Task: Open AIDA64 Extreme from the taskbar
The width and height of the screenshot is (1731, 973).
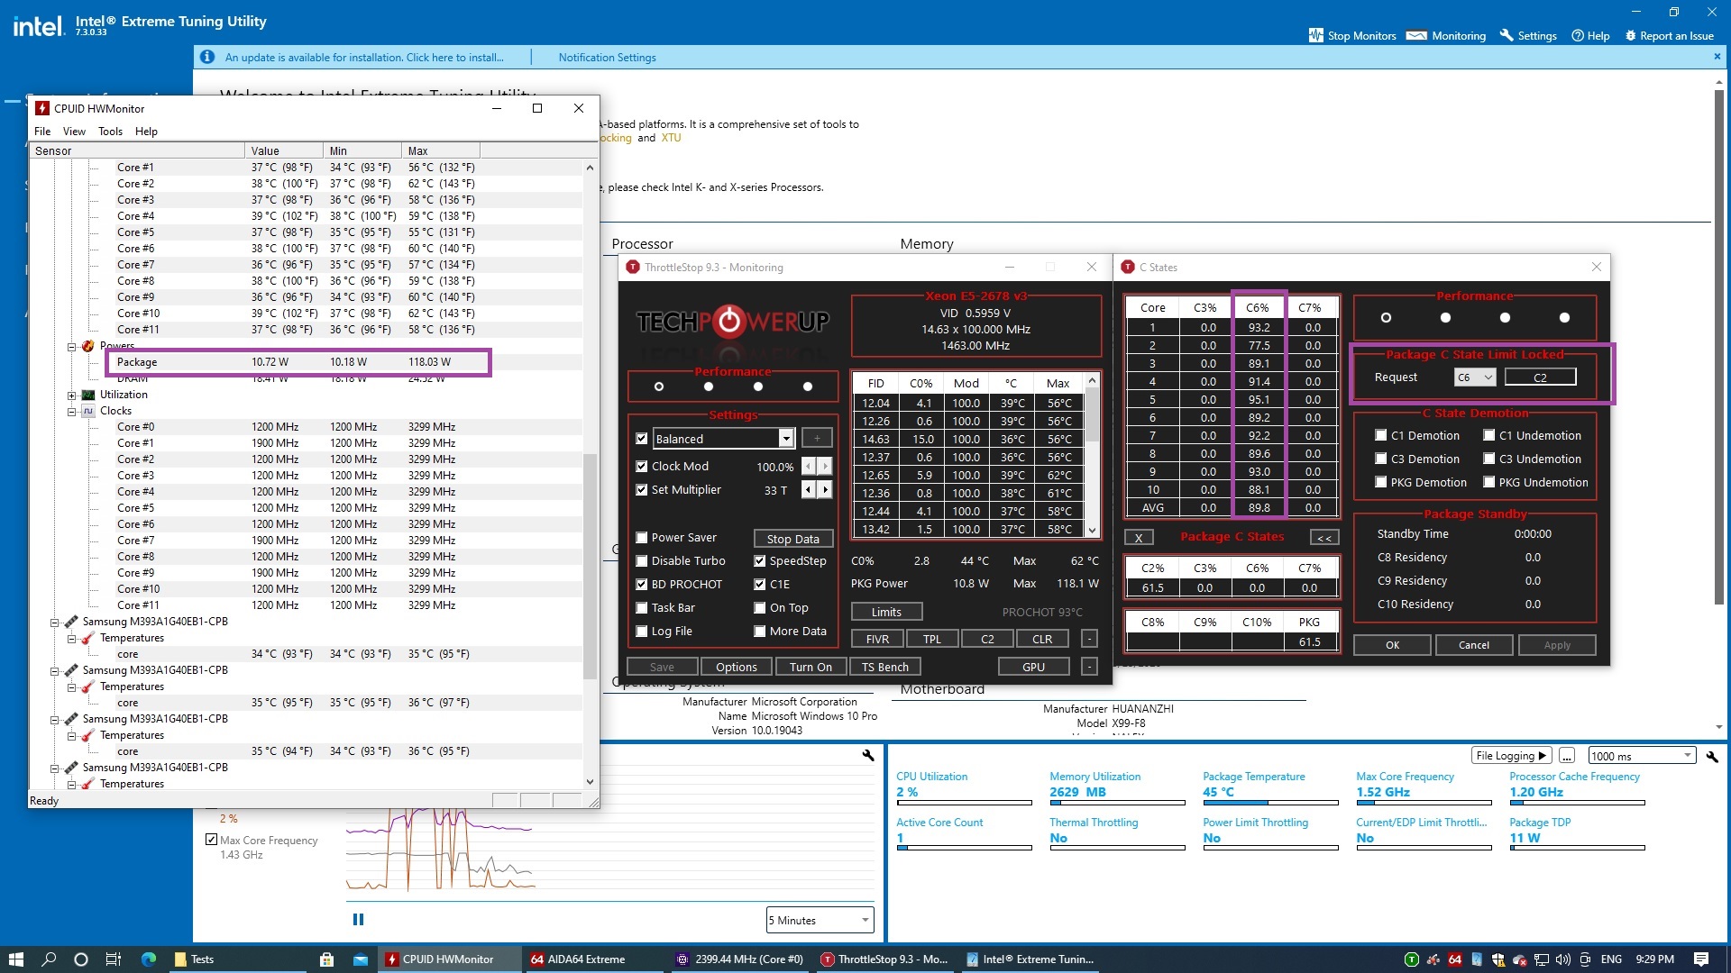Action: 577,959
